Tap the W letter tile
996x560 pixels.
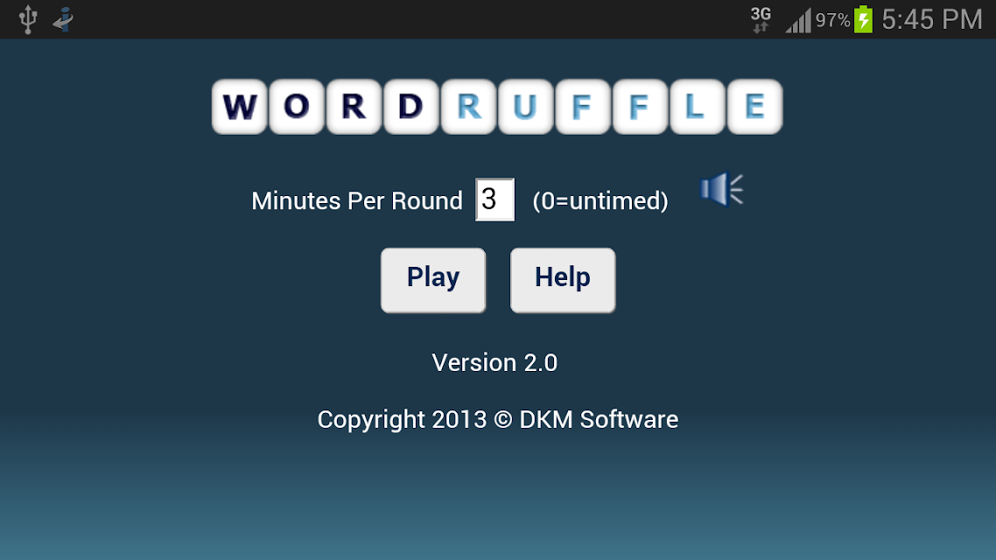240,107
